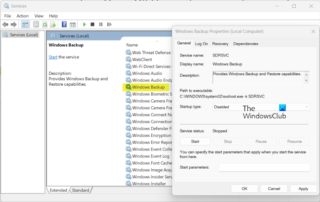320x202 pixels.
Task: Click the Description scroll down arrow
Action: pos(306,81)
